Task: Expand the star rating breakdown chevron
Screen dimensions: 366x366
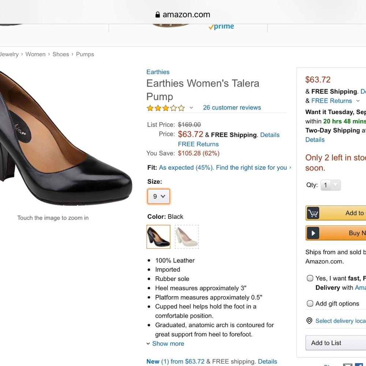Action: (191, 108)
